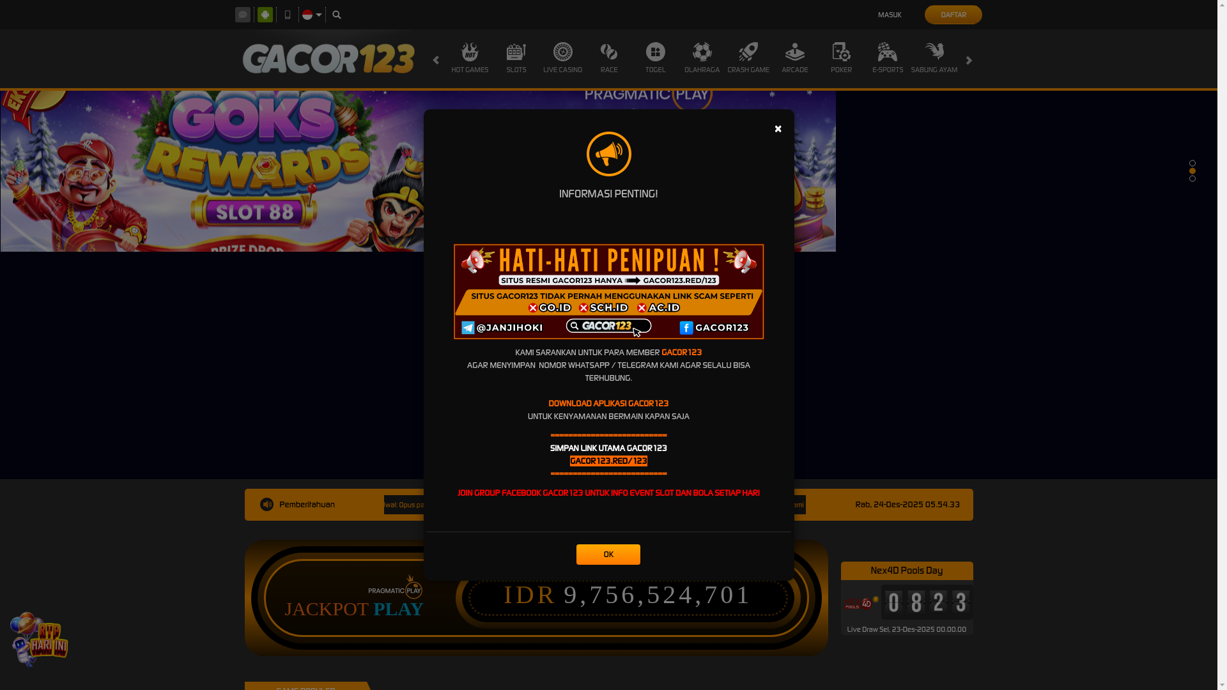Open the RACE category

609,58
